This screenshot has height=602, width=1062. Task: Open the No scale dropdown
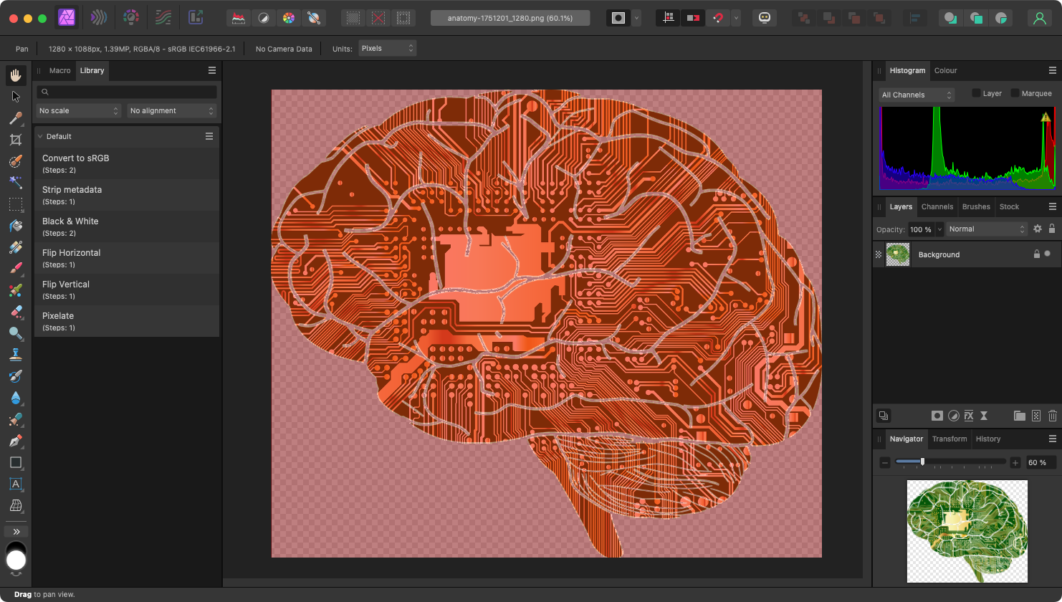(x=79, y=111)
